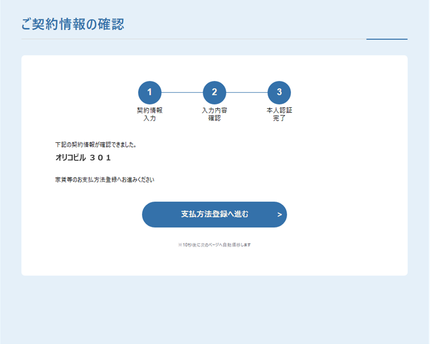Select the 本人認証完了 step label

point(279,114)
